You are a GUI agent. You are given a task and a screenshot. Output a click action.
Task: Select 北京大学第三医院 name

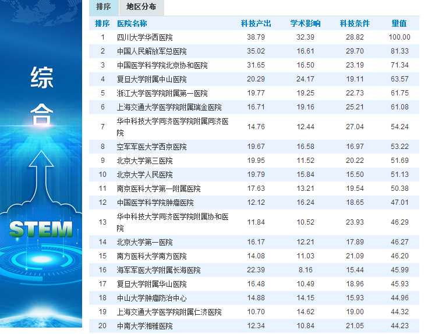point(144,161)
